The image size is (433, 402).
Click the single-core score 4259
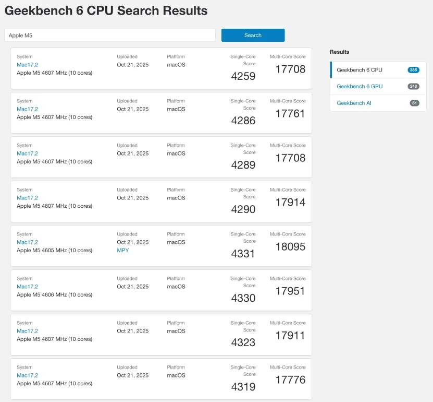click(243, 76)
